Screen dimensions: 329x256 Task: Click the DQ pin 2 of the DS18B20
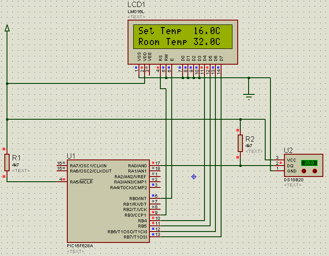click(x=279, y=165)
